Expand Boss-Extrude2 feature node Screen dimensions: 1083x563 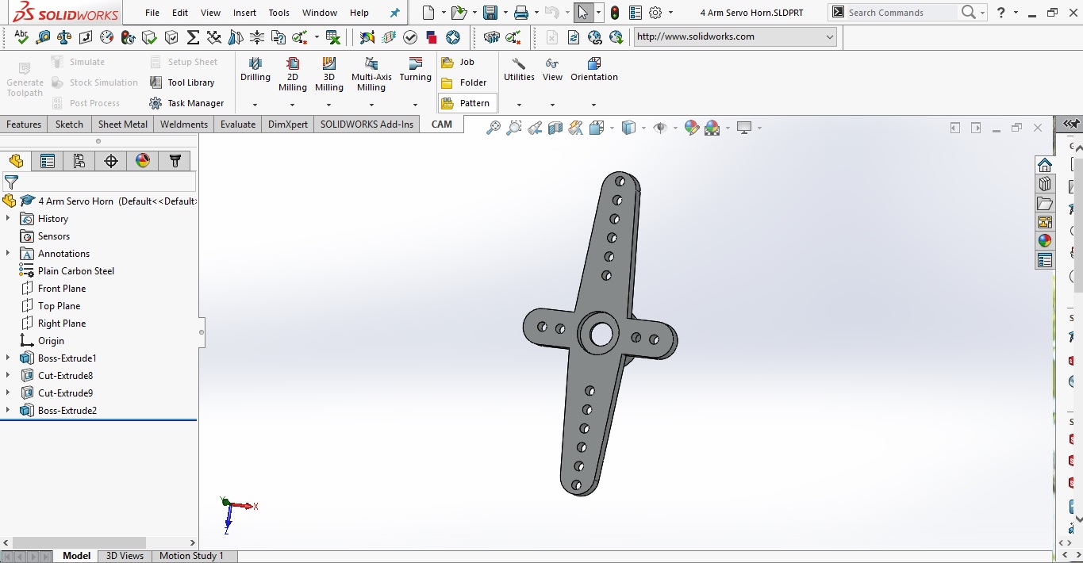coord(8,411)
